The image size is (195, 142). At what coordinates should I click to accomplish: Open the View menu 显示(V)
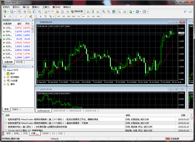coord(16,7)
